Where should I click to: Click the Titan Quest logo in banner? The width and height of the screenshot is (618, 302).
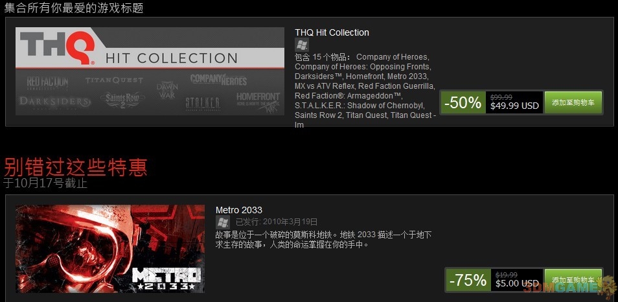(114, 80)
